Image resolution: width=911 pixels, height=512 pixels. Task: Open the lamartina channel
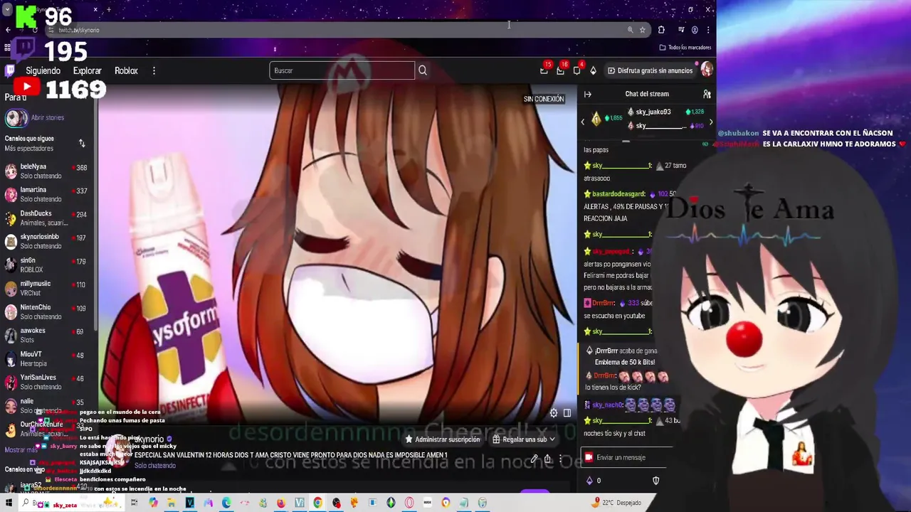tap(46, 195)
